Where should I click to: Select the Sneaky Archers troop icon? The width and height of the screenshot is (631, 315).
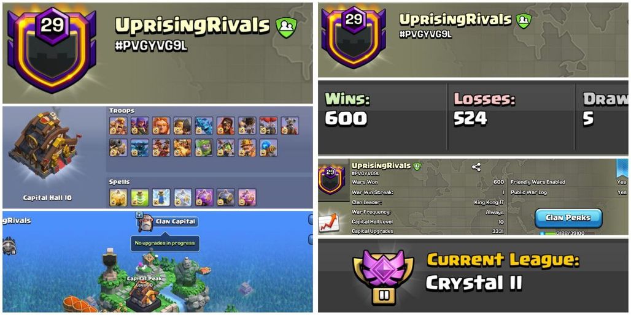(x=139, y=126)
